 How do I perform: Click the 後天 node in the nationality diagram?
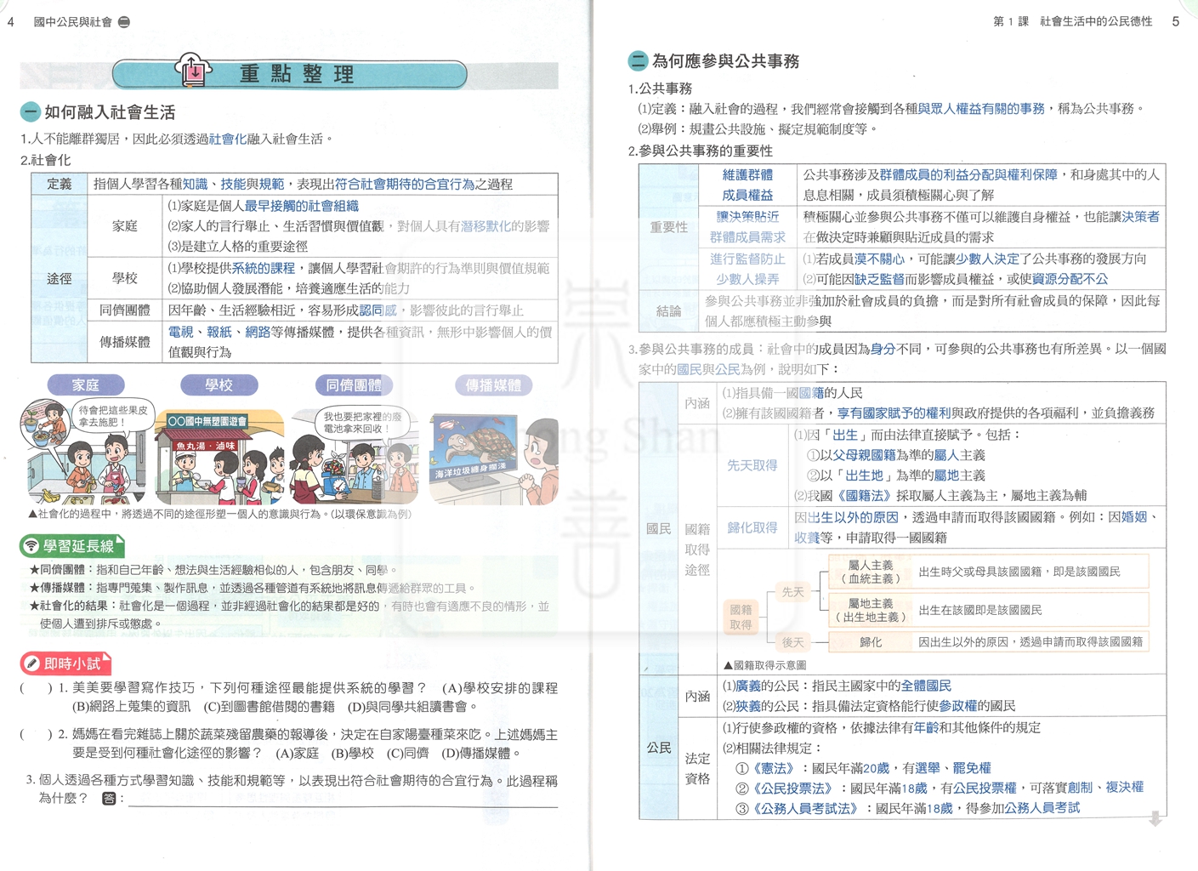pyautogui.click(x=792, y=642)
